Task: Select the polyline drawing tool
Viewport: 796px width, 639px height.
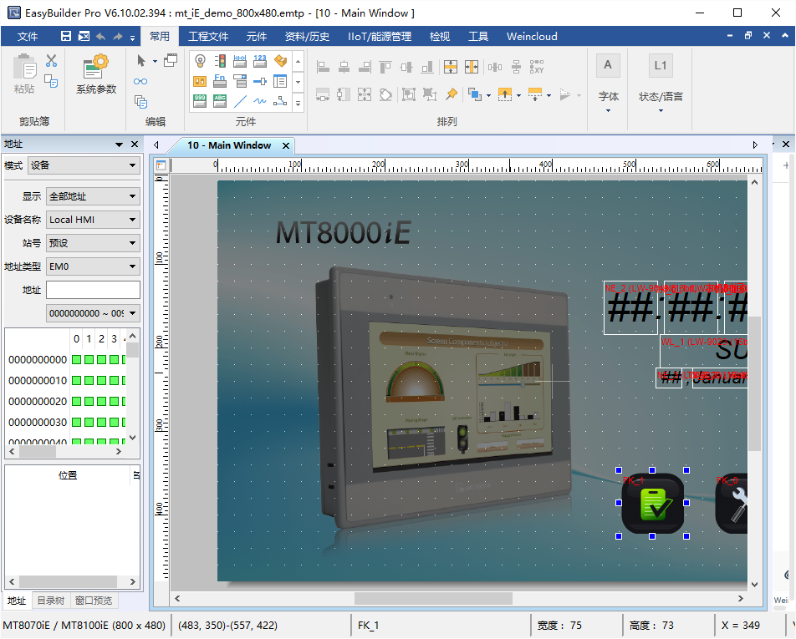Action: point(280,101)
